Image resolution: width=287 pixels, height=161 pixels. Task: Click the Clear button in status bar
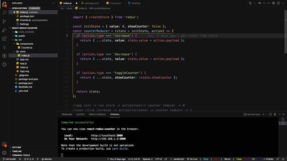click(x=239, y=159)
